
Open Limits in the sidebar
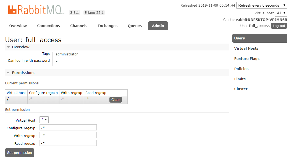click(240, 79)
